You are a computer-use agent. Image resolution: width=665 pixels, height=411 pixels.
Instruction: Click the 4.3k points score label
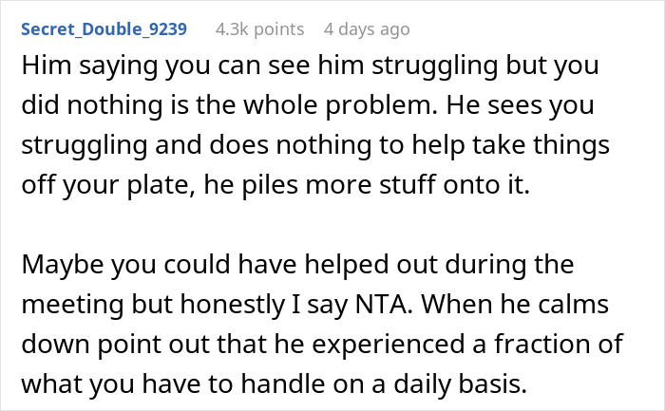tap(260, 29)
